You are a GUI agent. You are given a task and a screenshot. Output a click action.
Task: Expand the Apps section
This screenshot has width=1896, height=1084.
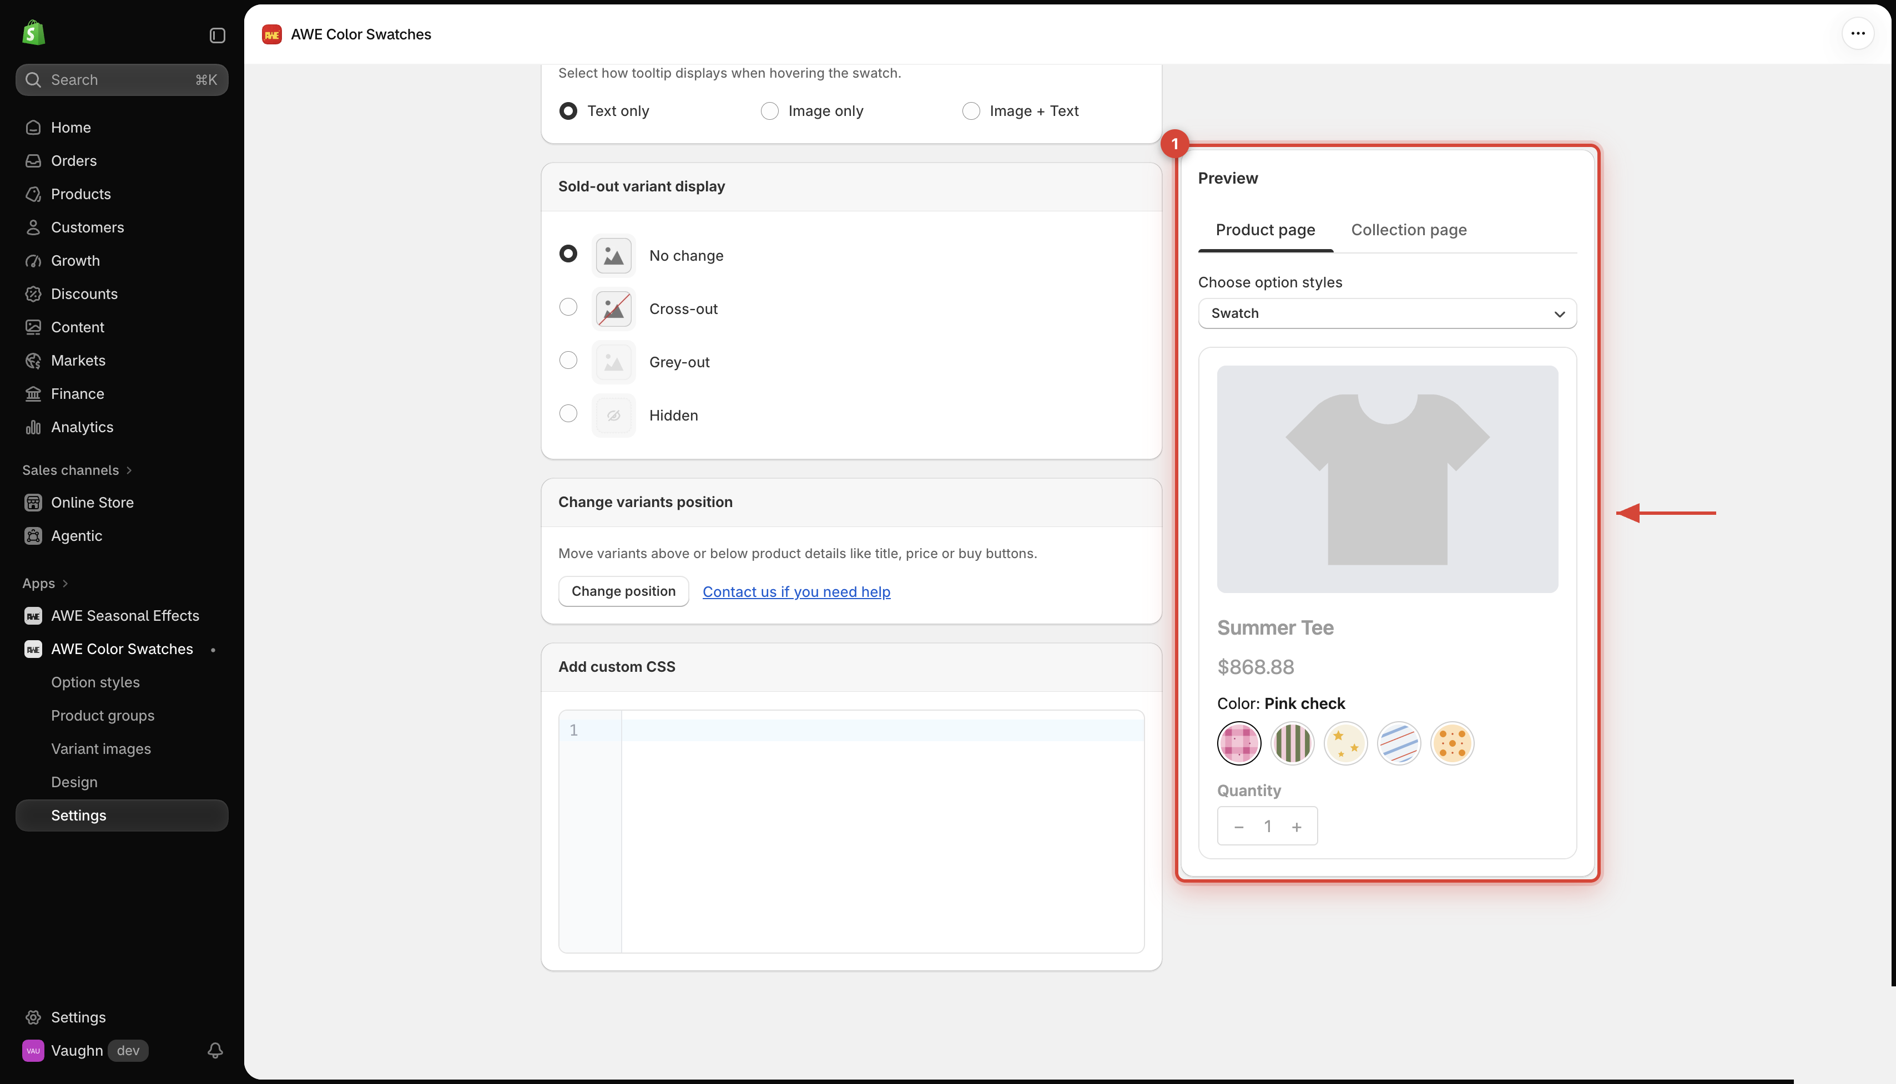(46, 584)
